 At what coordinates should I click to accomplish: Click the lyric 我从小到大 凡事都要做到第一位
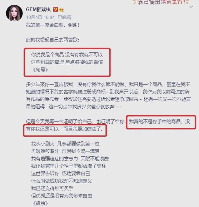tap(65, 144)
